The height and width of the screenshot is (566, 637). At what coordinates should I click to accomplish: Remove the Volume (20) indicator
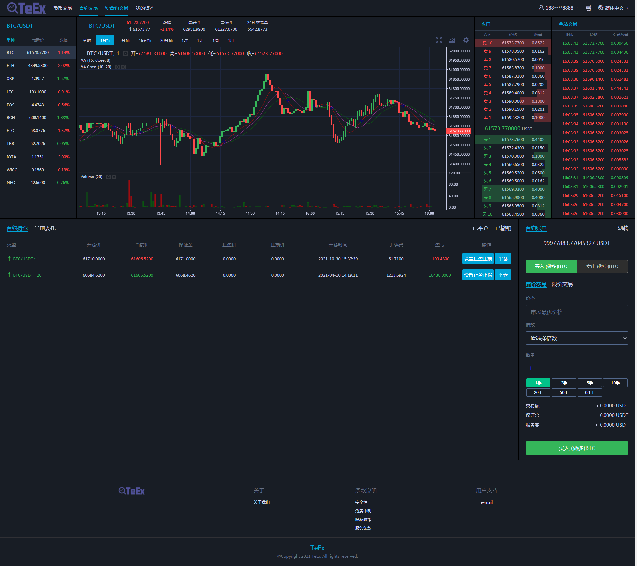(114, 177)
